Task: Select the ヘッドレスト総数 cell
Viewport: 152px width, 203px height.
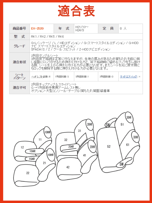Action: tap(42, 77)
